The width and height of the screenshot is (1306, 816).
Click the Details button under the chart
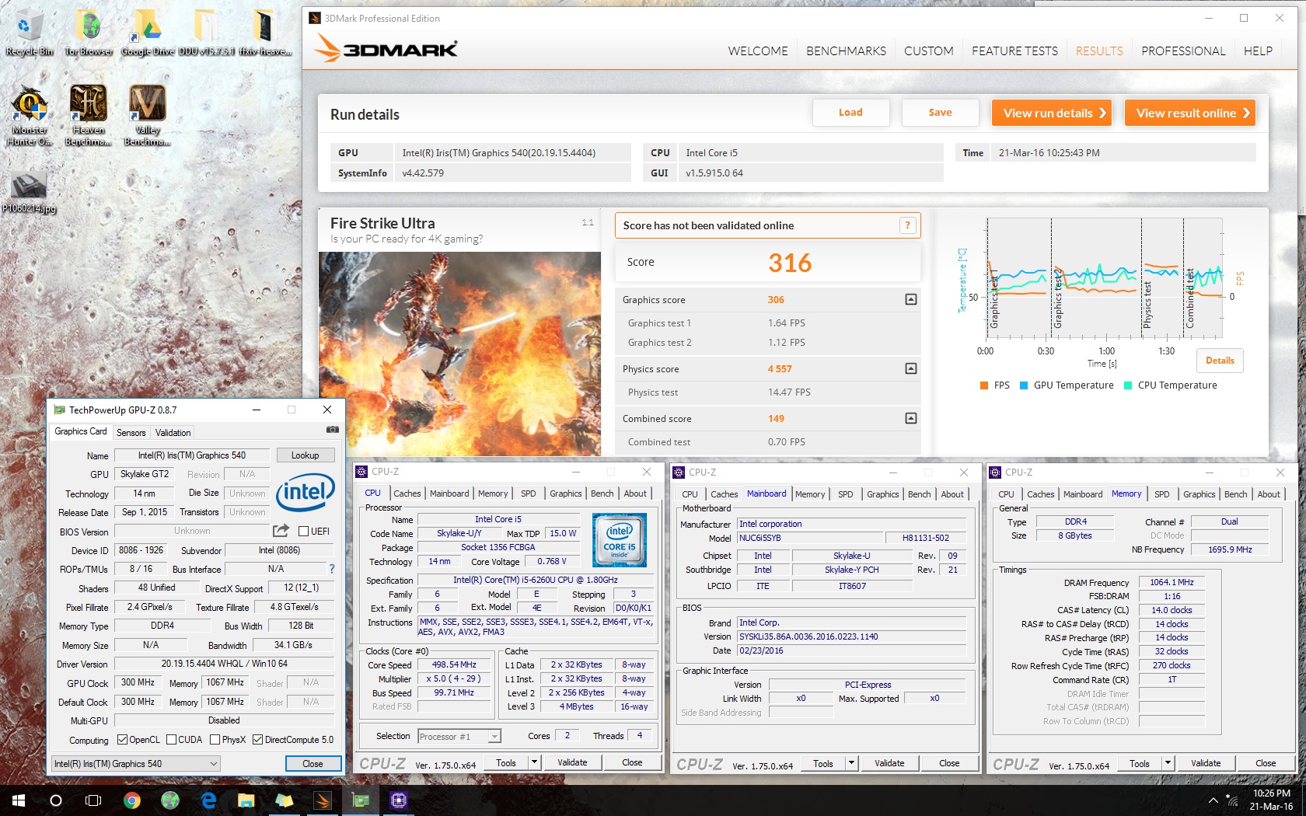[x=1220, y=361]
